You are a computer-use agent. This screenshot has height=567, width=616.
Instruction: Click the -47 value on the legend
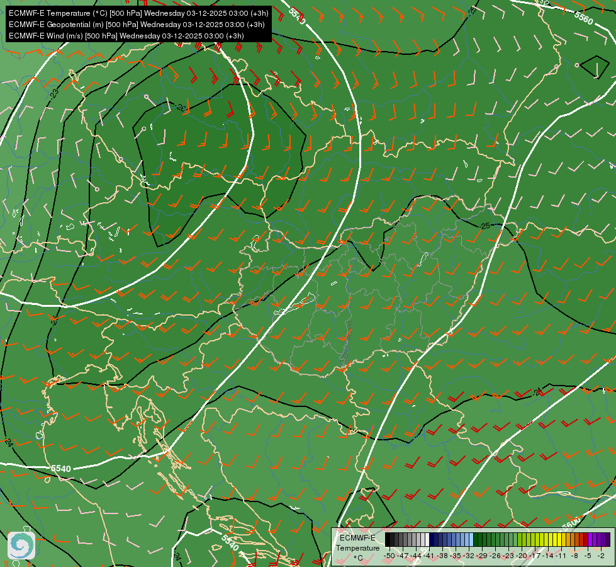tap(403, 556)
